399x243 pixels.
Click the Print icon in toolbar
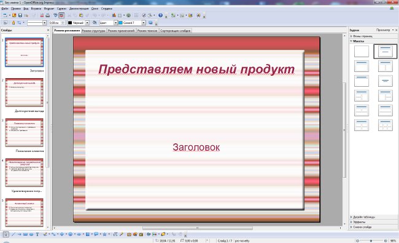point(48,15)
